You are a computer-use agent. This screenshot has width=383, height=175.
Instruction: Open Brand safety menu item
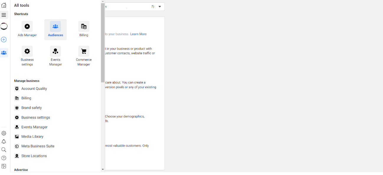28,108
